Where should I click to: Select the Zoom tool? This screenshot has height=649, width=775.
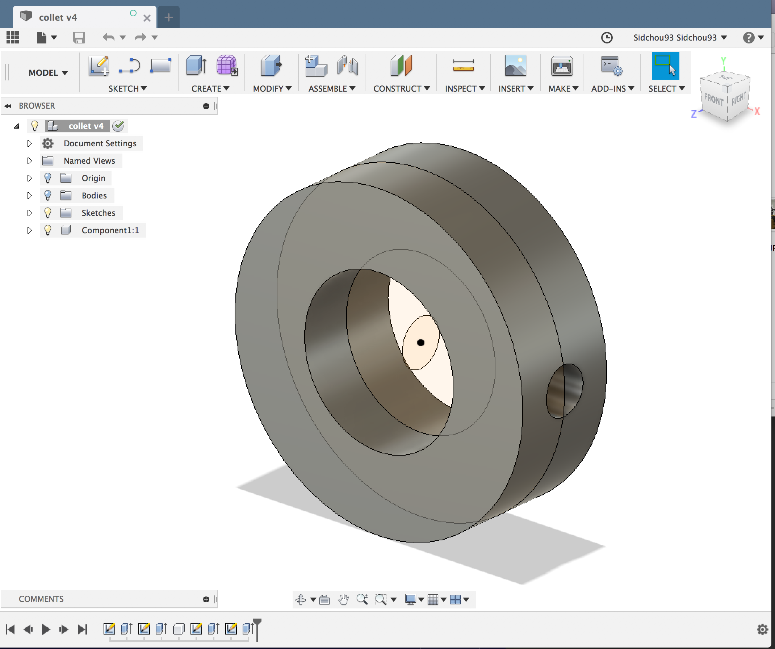click(x=362, y=599)
